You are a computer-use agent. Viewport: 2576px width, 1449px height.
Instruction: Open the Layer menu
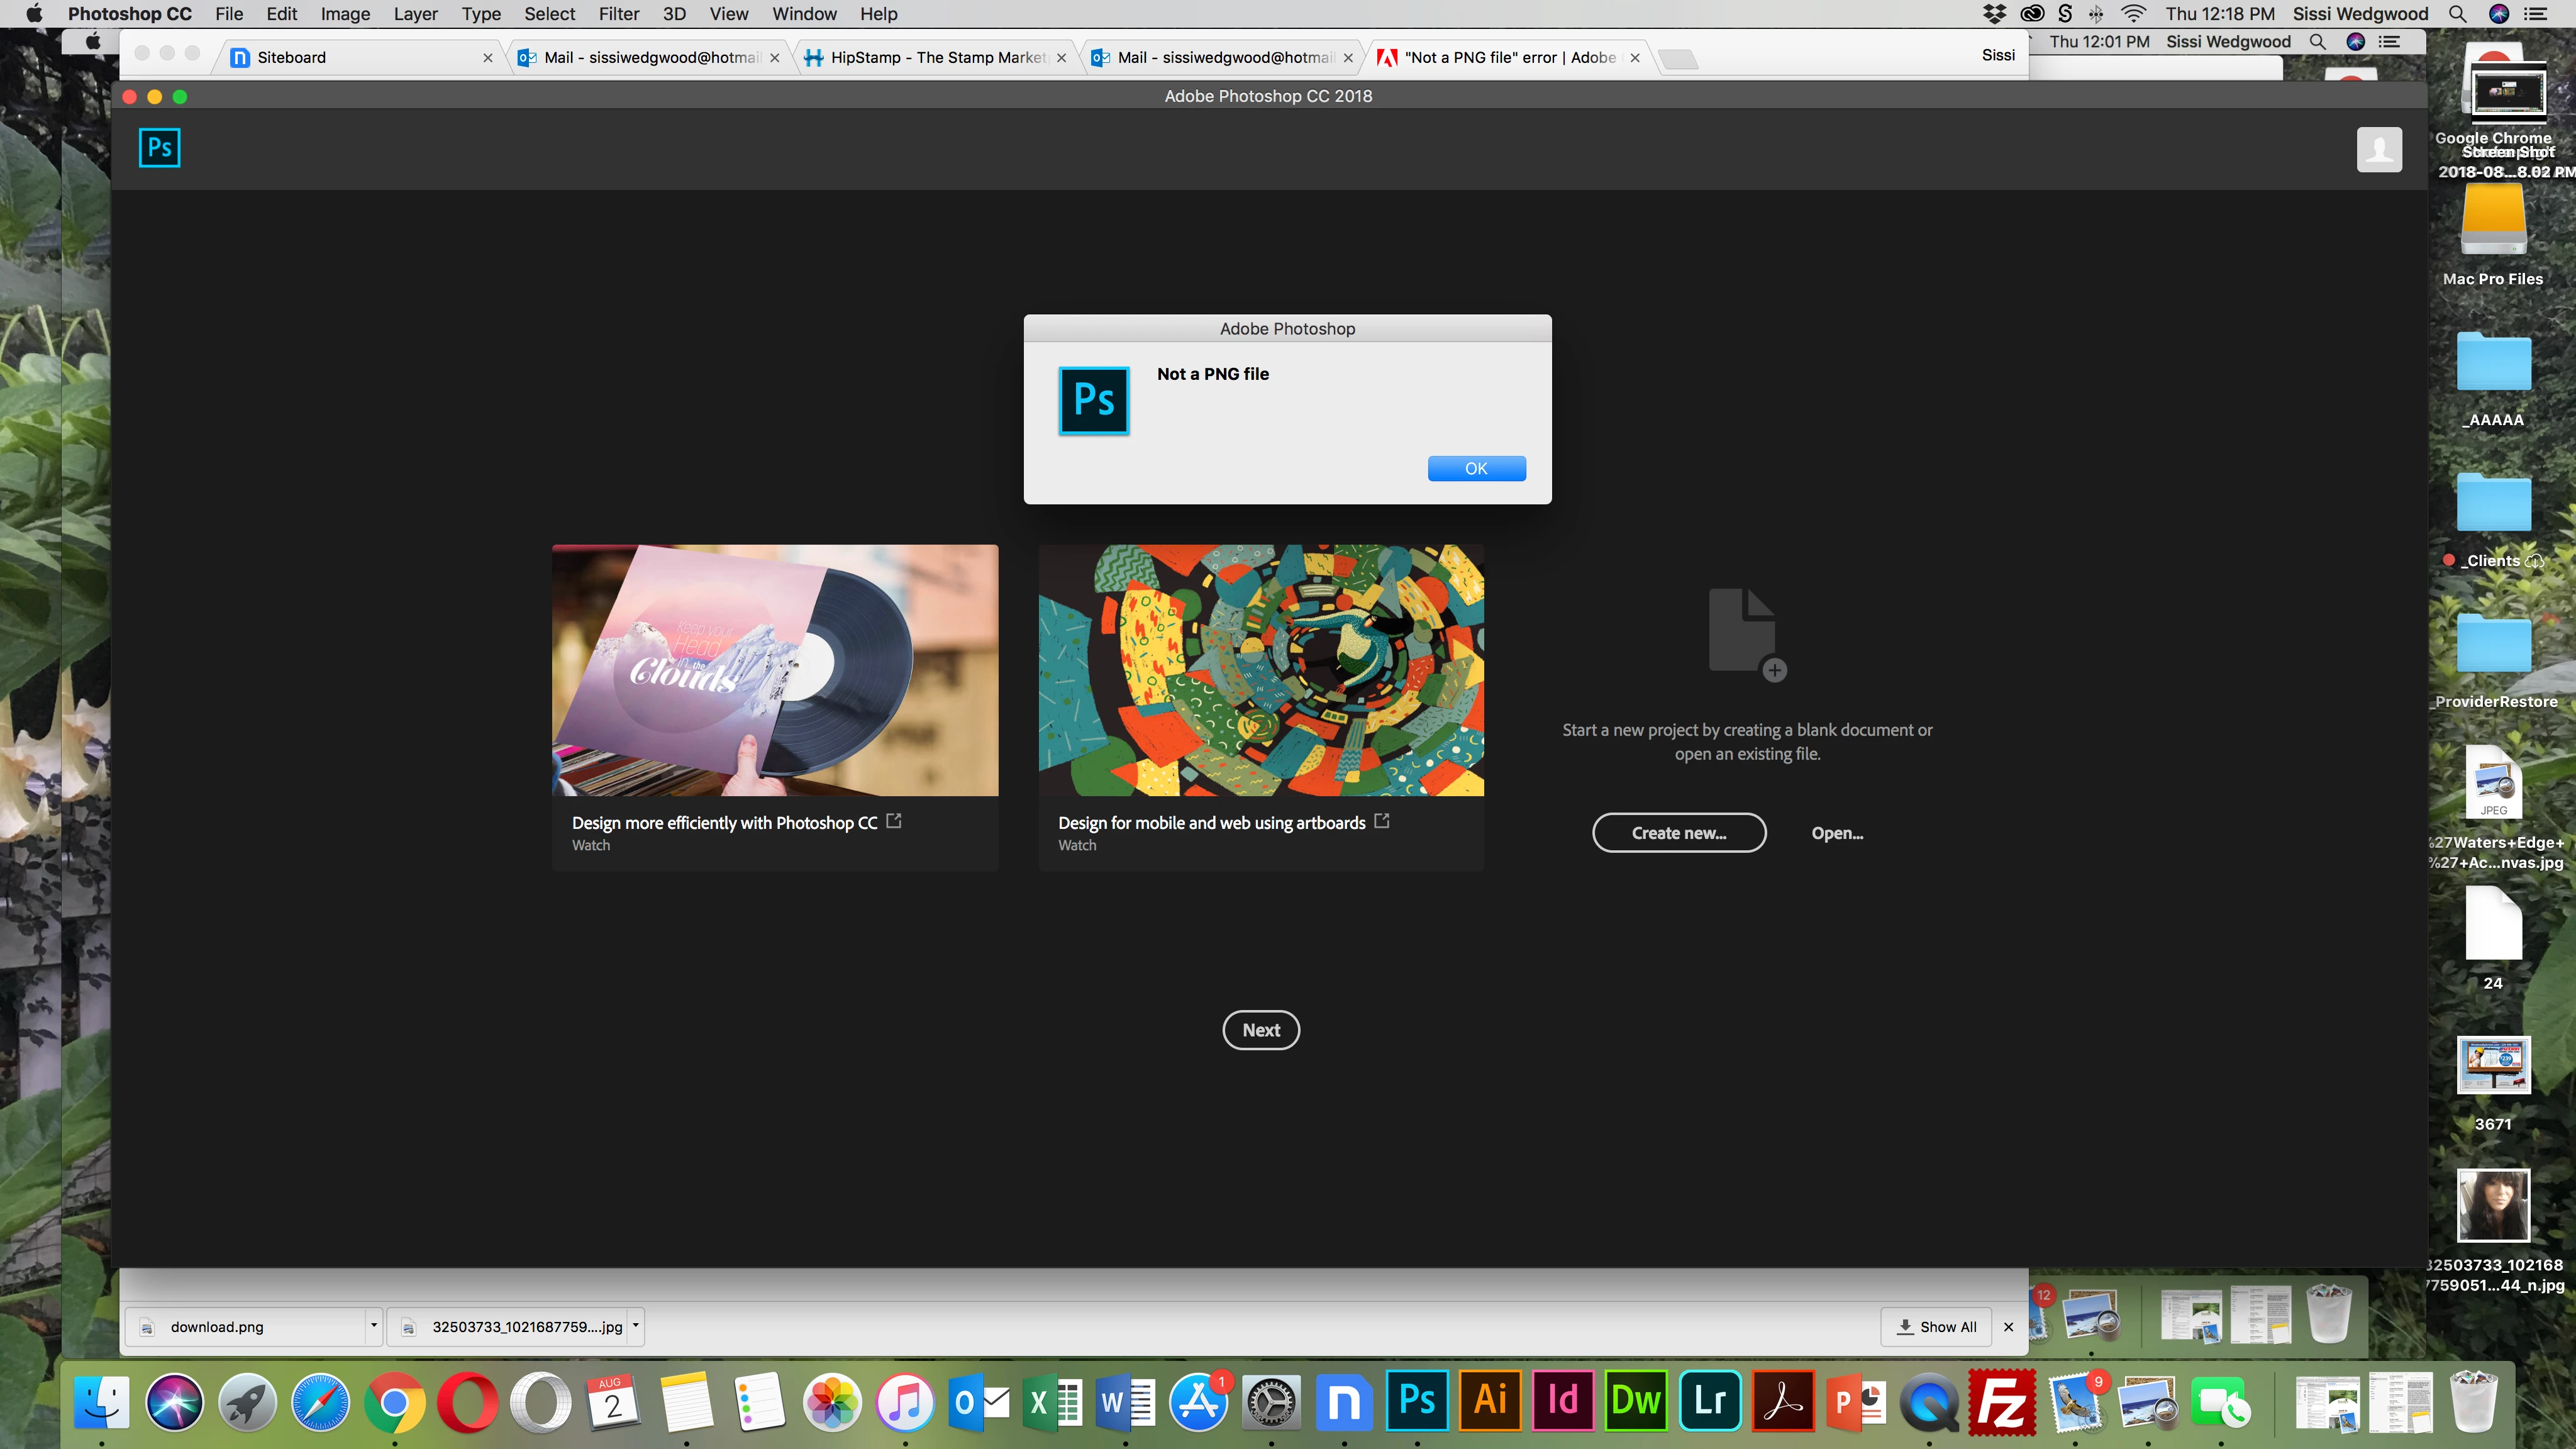pyautogui.click(x=415, y=14)
